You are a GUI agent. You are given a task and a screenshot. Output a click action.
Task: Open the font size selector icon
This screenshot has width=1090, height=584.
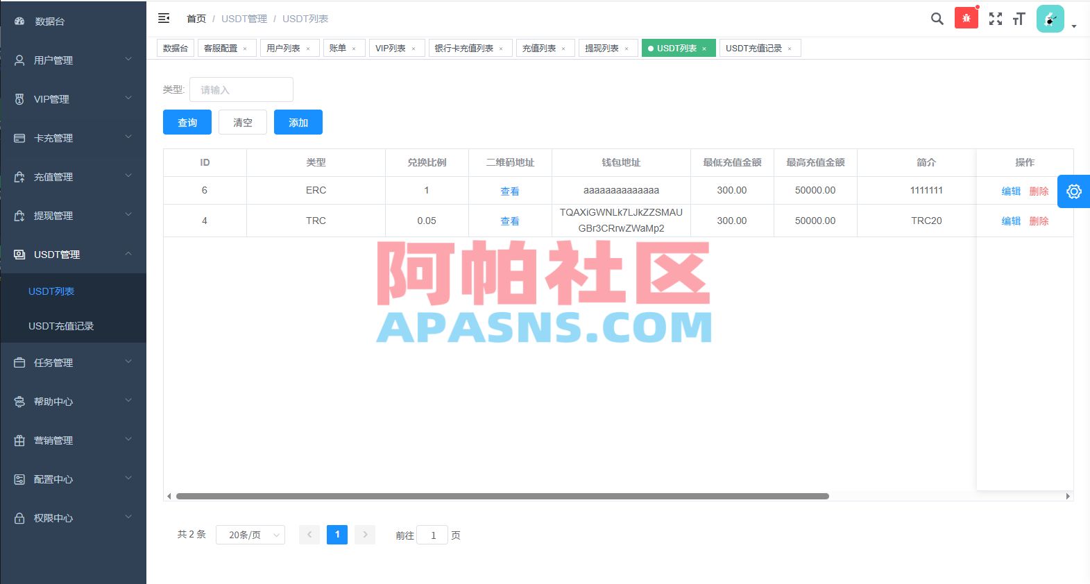[x=1019, y=19]
